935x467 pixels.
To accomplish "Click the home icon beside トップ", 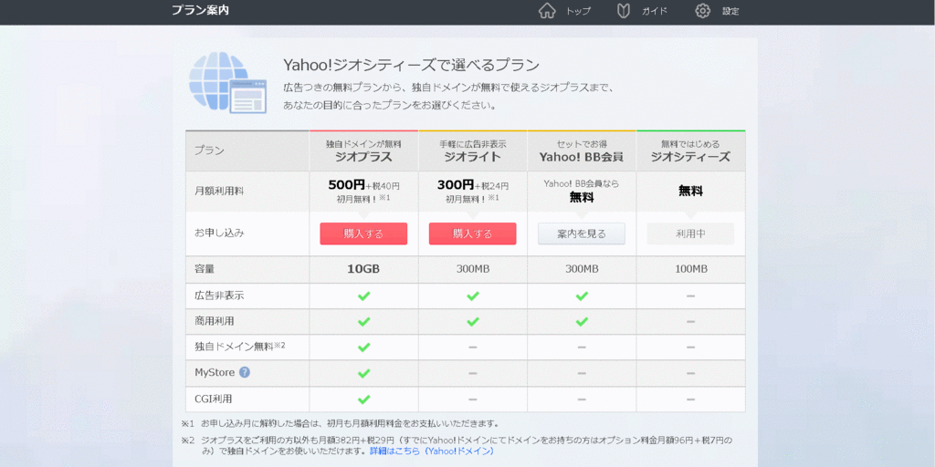I will click(547, 11).
